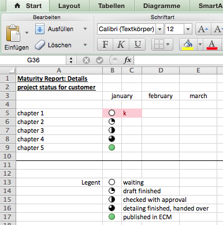Click the 'march' header cell

(x=198, y=96)
